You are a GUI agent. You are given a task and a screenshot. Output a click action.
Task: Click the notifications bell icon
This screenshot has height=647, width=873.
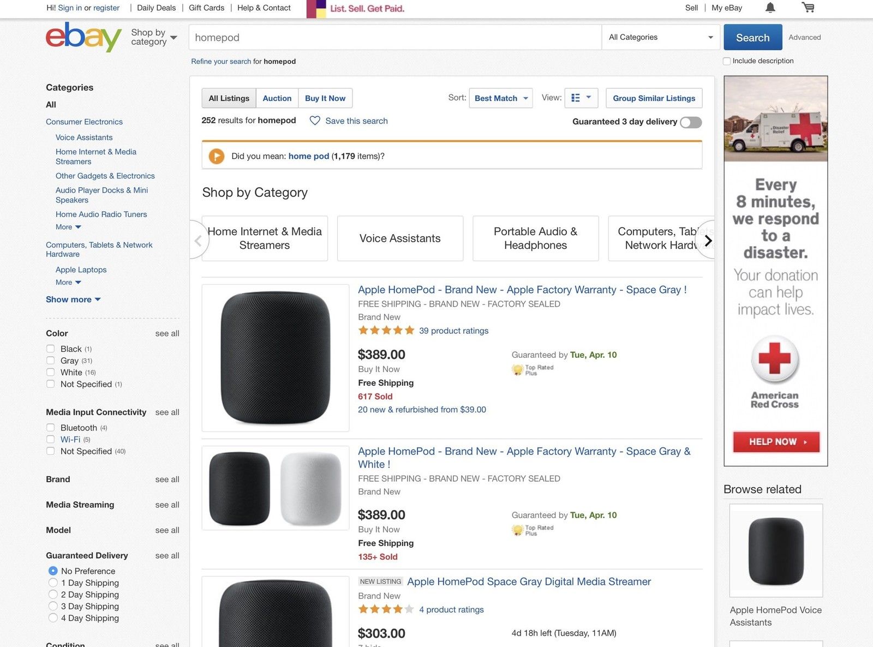point(770,8)
